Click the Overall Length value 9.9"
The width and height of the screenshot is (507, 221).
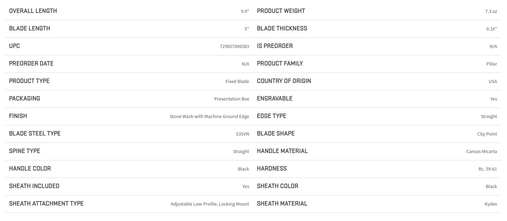click(x=245, y=11)
